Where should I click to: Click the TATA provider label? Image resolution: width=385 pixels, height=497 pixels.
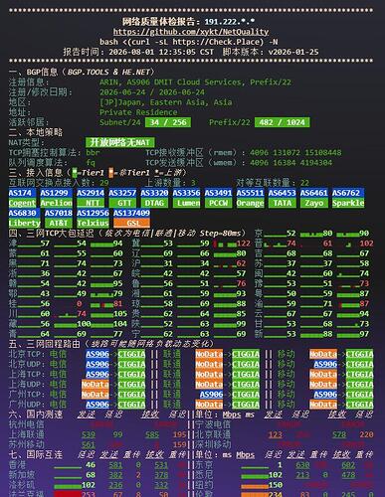pos(282,203)
